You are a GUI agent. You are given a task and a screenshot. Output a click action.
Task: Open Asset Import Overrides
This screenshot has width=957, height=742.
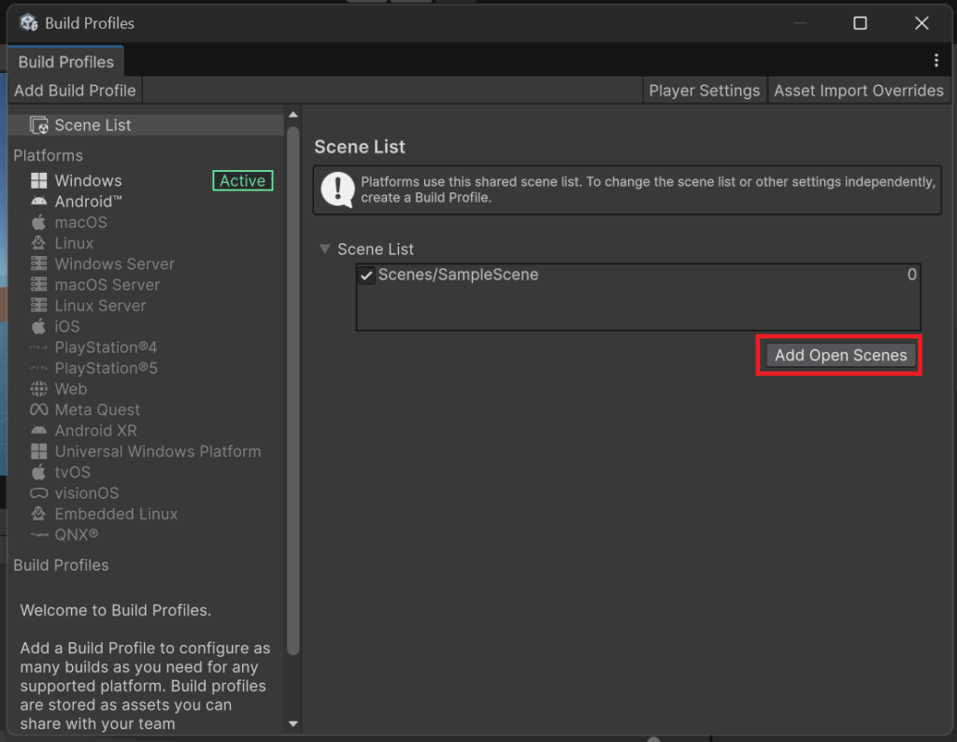coord(858,91)
